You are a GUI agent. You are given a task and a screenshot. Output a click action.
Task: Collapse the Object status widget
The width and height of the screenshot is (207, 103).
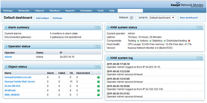(x=96, y=67)
